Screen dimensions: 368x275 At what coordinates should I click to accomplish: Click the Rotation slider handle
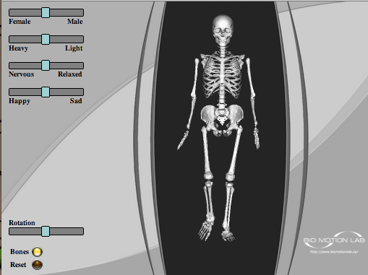point(46,231)
